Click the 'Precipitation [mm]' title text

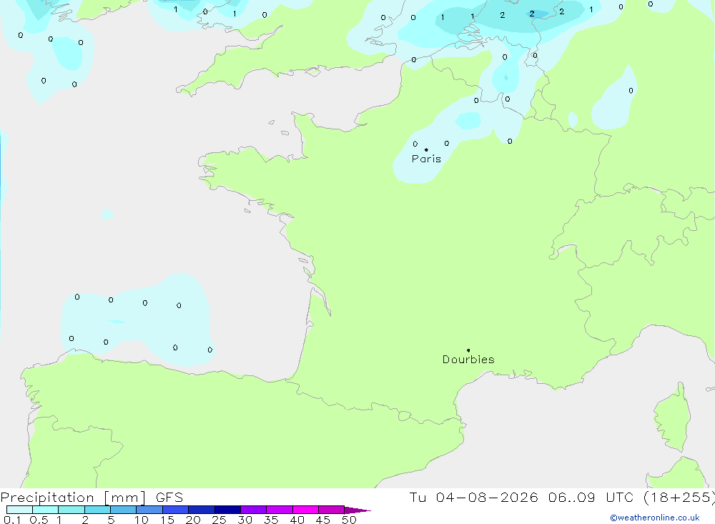pos(73,498)
